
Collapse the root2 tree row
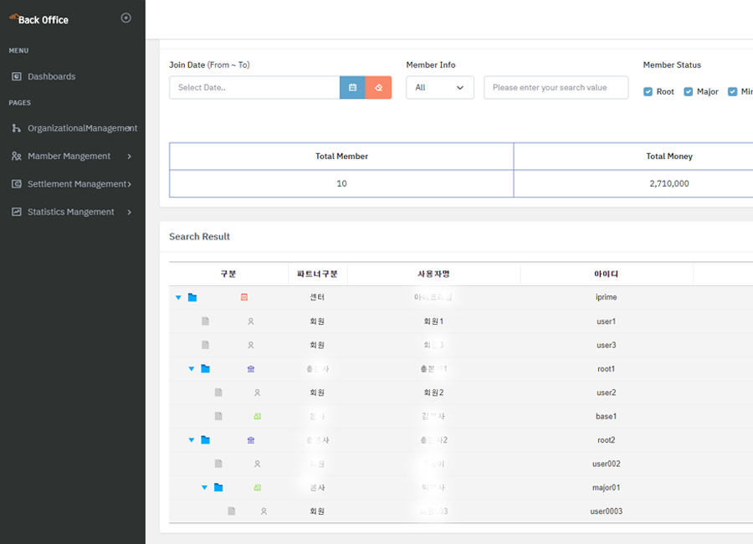point(192,439)
